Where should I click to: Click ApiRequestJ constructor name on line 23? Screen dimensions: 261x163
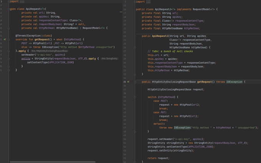(x=160, y=36)
